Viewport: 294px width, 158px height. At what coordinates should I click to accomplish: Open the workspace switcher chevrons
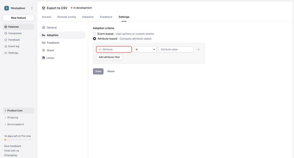pyautogui.click(x=32, y=8)
